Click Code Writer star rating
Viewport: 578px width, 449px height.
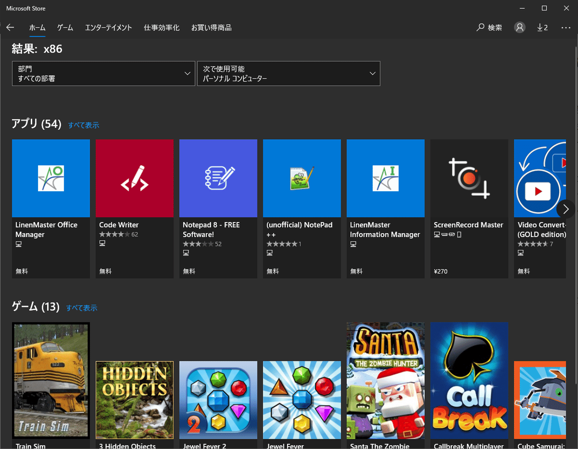114,235
